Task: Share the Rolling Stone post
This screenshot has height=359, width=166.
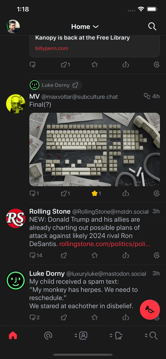Action: [126, 255]
